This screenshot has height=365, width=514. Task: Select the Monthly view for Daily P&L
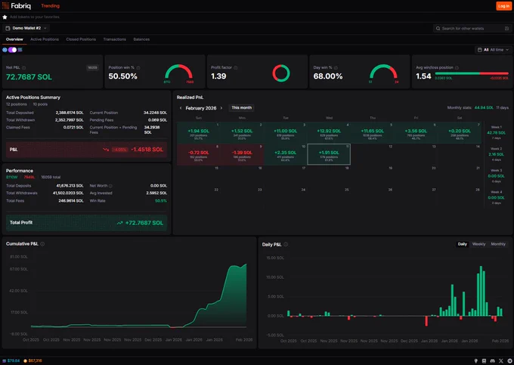[498, 244]
